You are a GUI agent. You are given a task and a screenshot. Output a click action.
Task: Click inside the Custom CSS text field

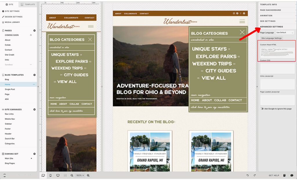click(277, 68)
